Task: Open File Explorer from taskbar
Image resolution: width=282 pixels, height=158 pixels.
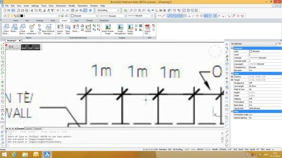Action: click(25, 154)
